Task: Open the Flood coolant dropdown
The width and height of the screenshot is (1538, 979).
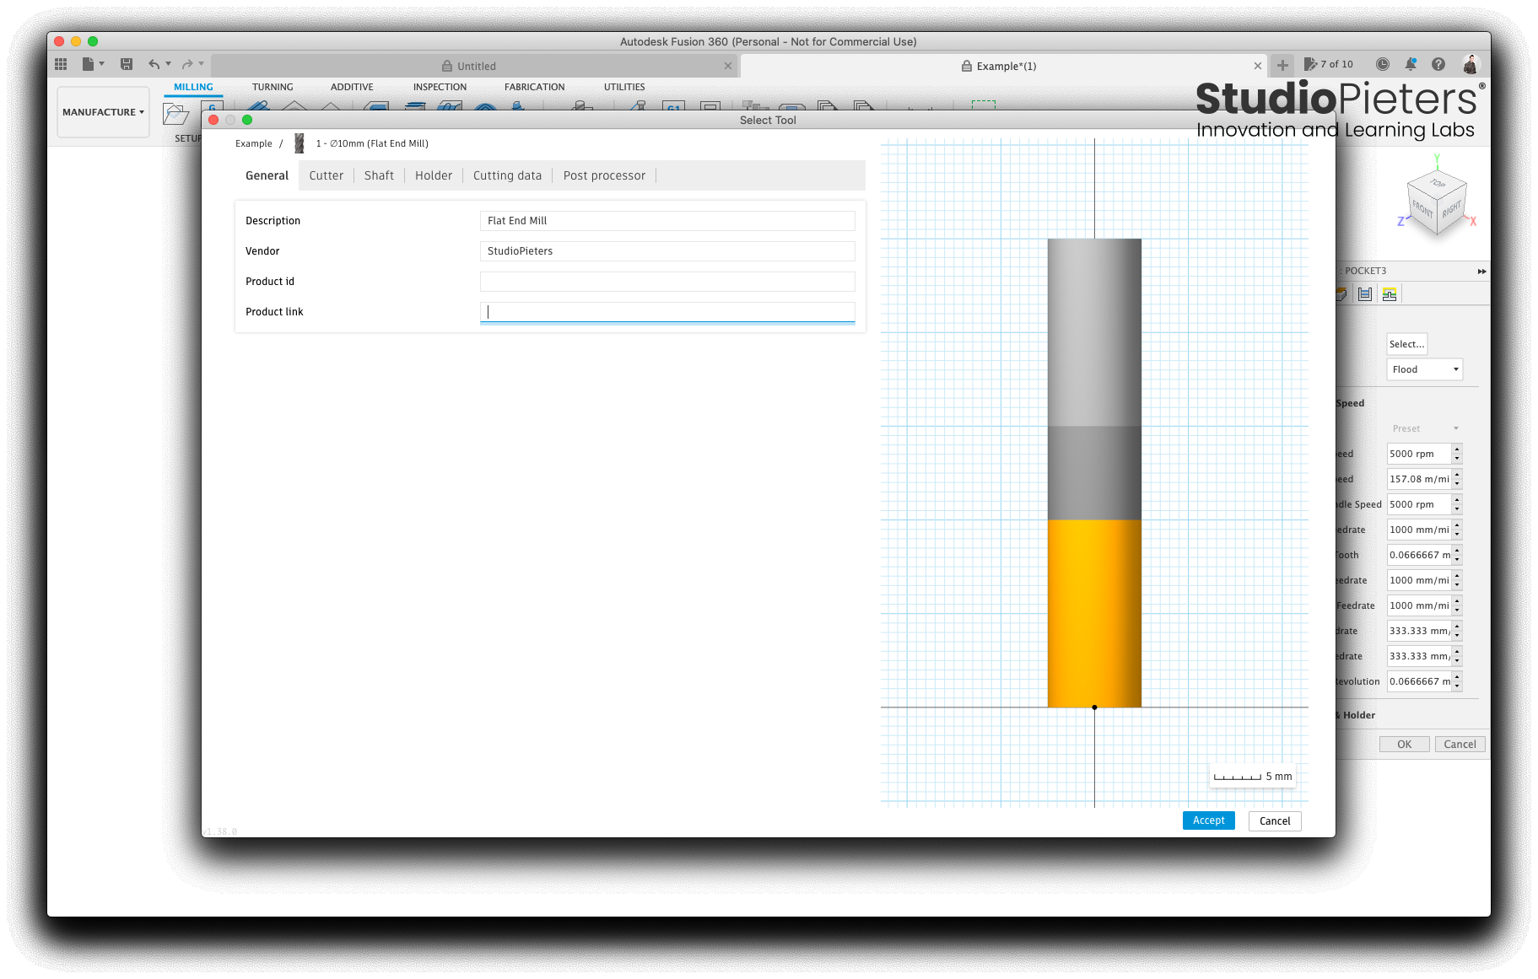Action: click(1424, 369)
